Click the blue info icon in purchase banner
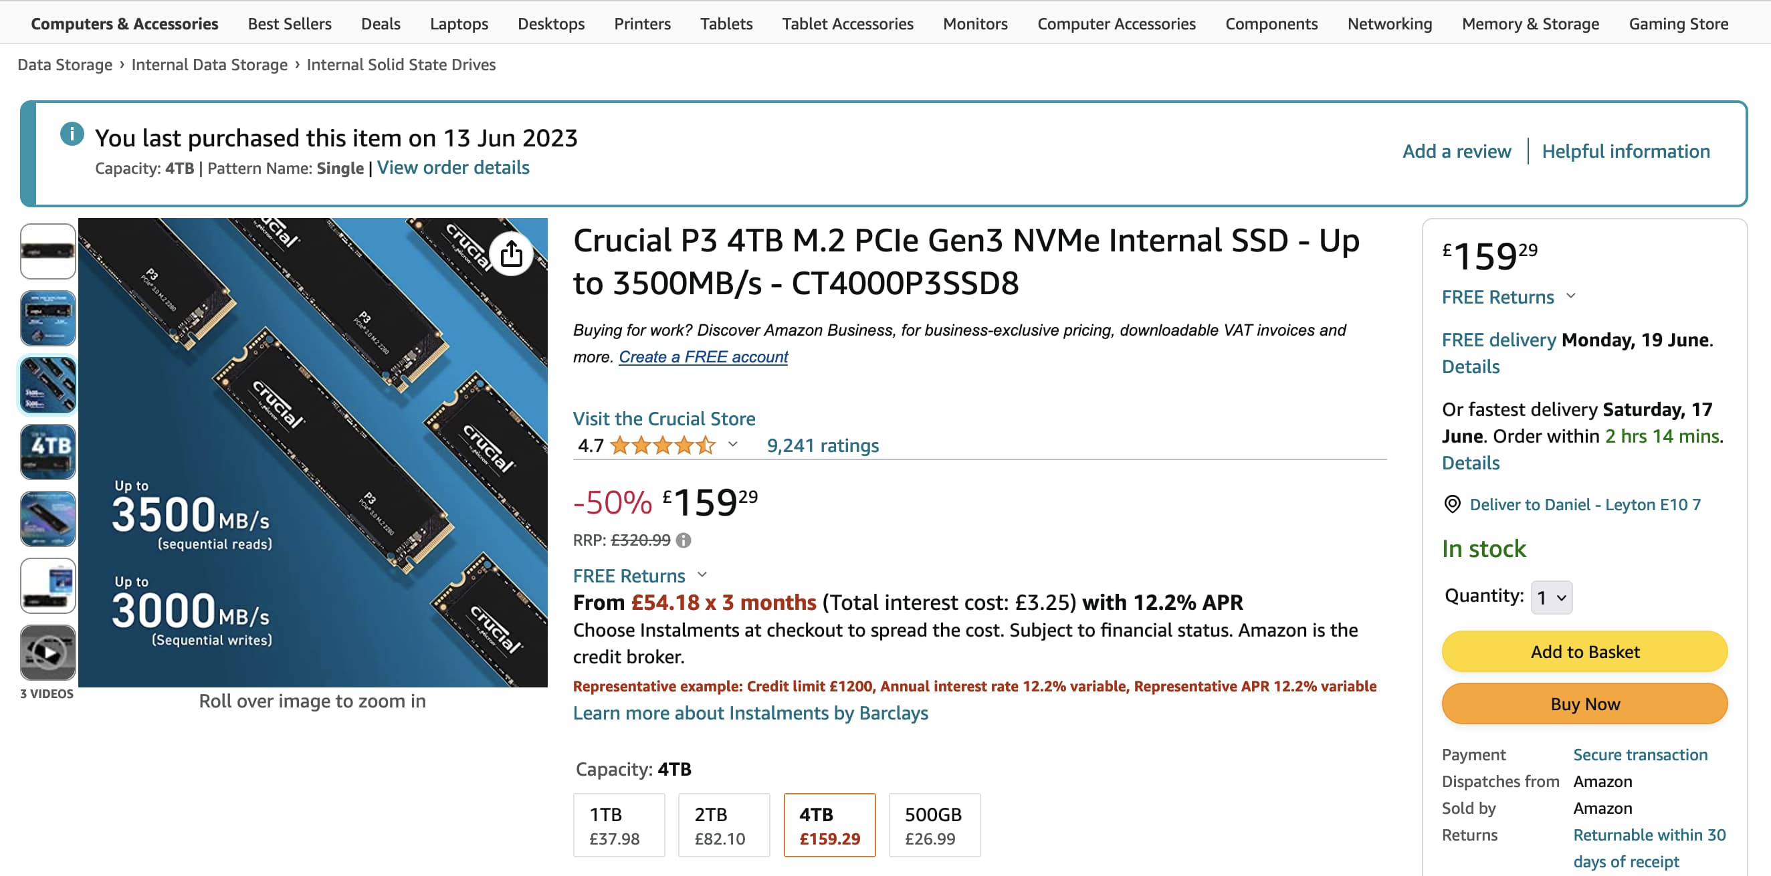 (72, 134)
